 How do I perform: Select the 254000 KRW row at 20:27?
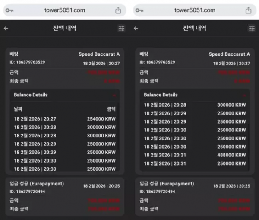(x=65, y=119)
